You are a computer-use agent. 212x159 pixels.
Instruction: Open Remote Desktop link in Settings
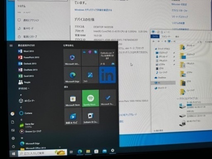(180, 17)
